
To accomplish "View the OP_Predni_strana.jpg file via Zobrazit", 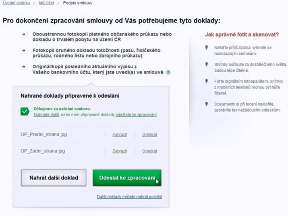I will tap(120, 135).
